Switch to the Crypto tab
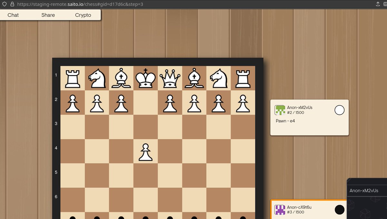 click(x=83, y=15)
